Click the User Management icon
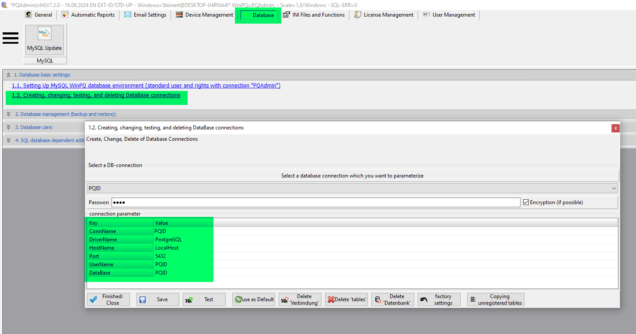Screen dimensions: 636x334 coord(426,14)
